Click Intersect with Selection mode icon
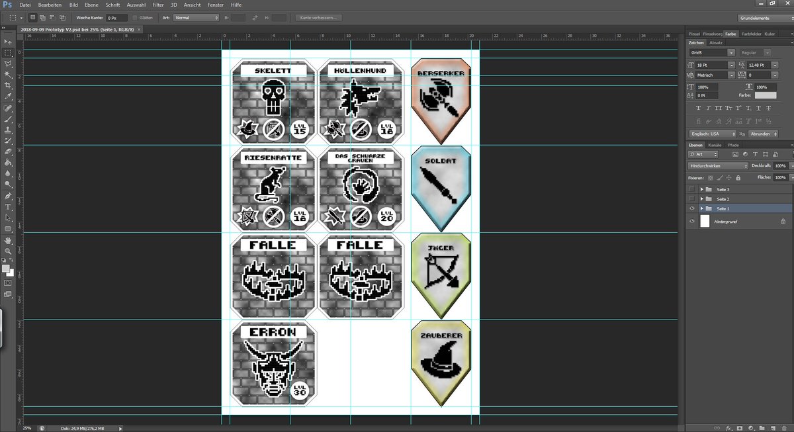794x432 pixels. tap(62, 17)
